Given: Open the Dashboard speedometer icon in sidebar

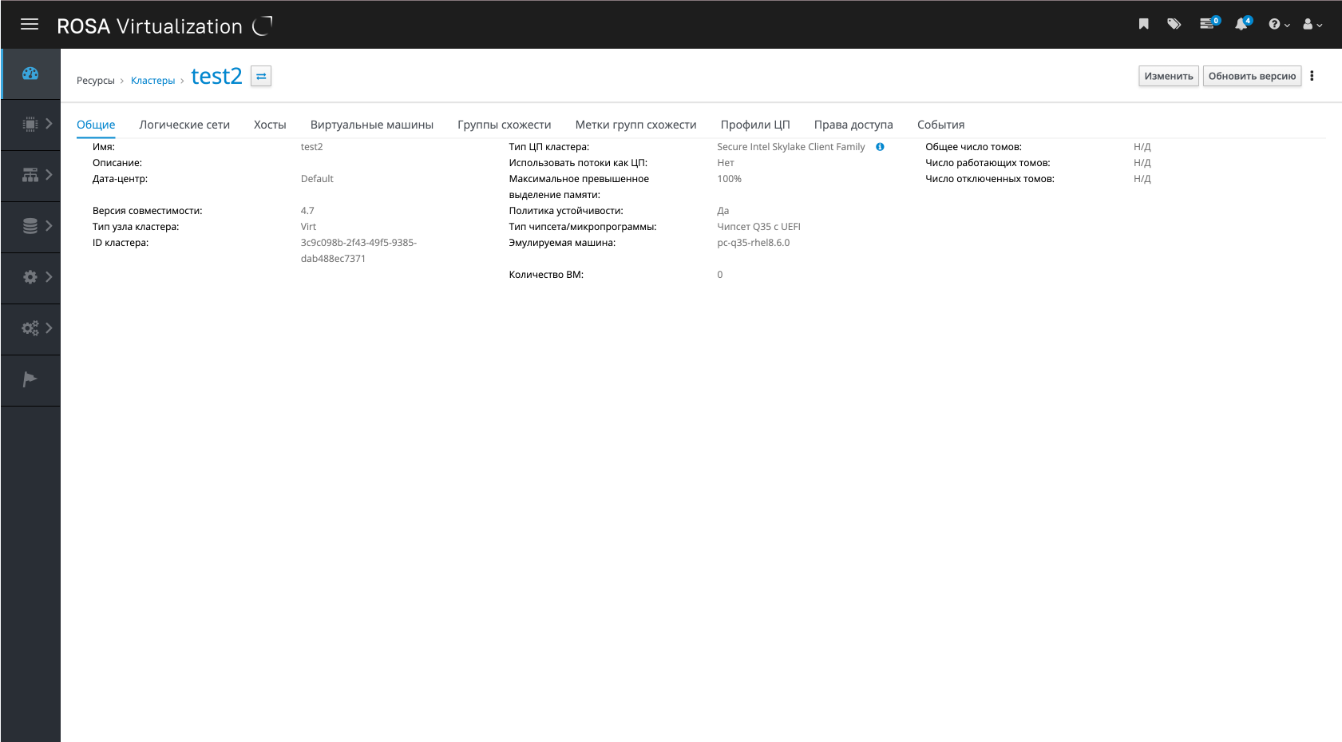Looking at the screenshot, I should point(30,73).
